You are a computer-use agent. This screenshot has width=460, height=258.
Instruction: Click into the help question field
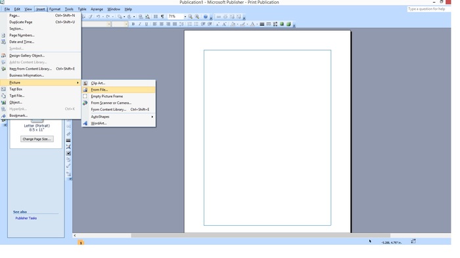point(429,9)
